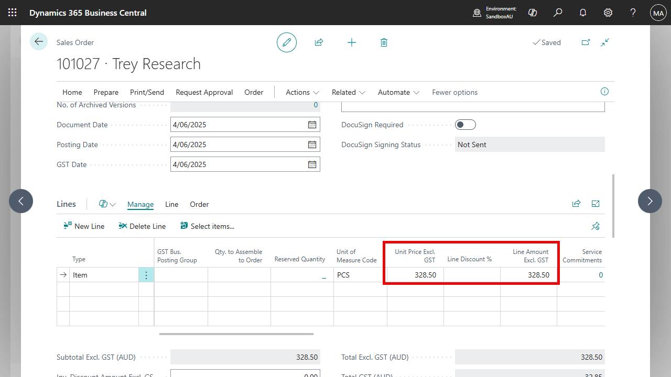Go to the previous record arrow
This screenshot has height=377, width=671.
[21, 201]
